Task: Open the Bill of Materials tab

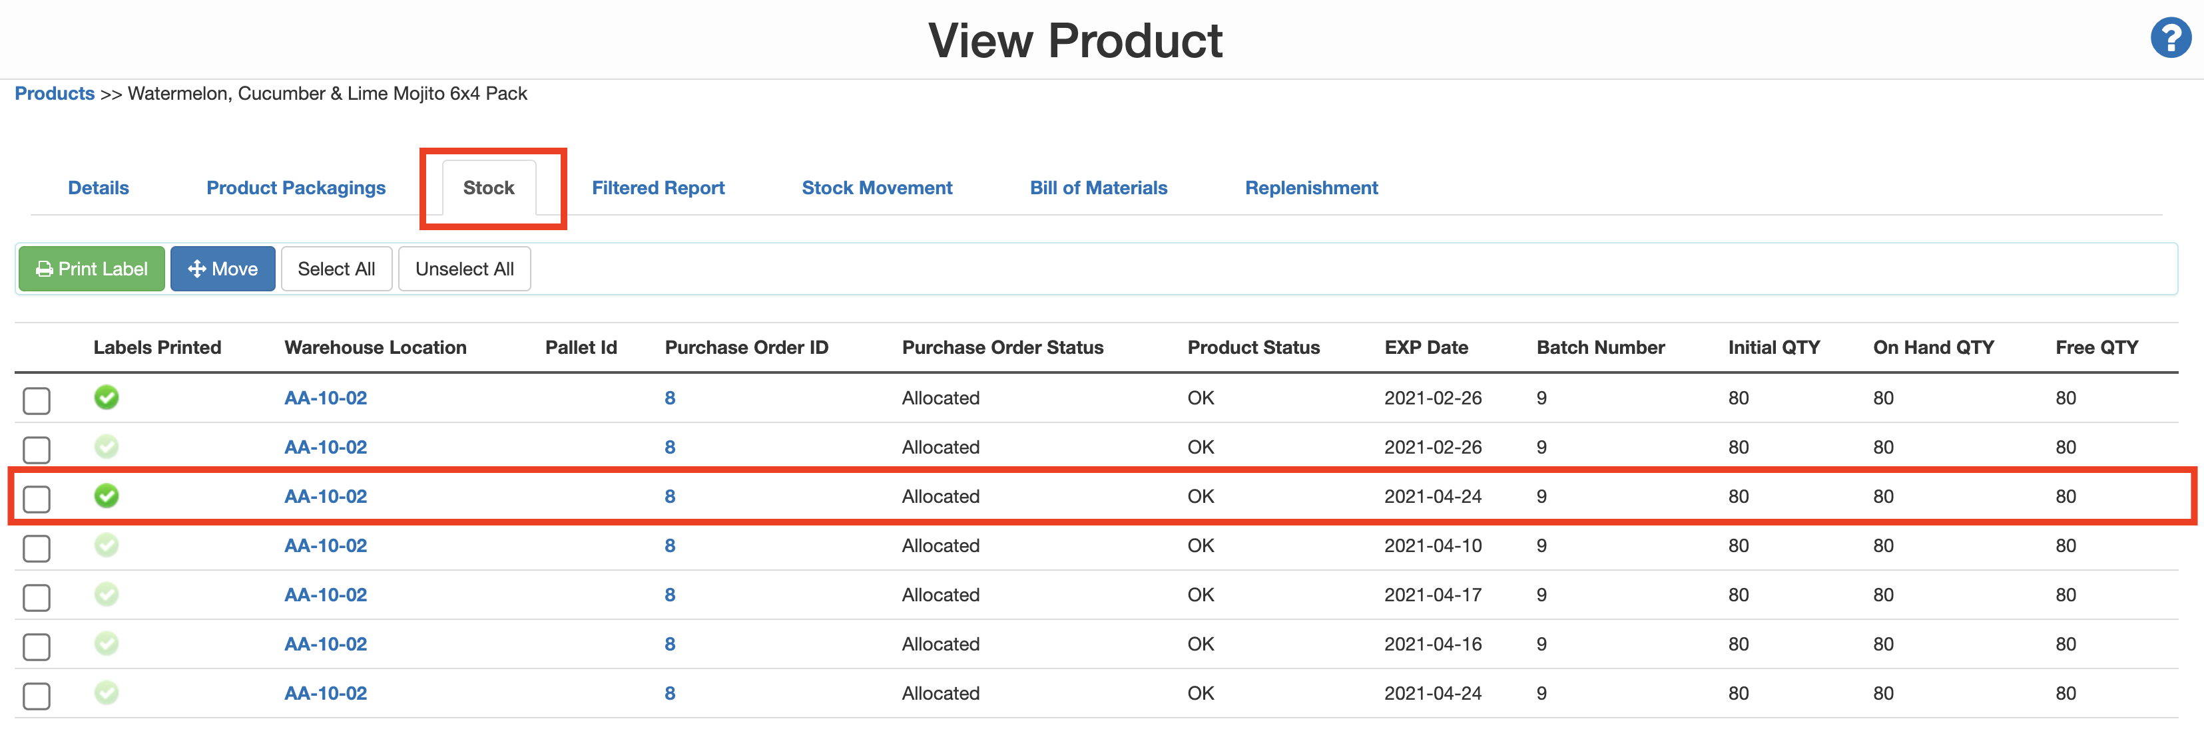Action: point(1098,188)
